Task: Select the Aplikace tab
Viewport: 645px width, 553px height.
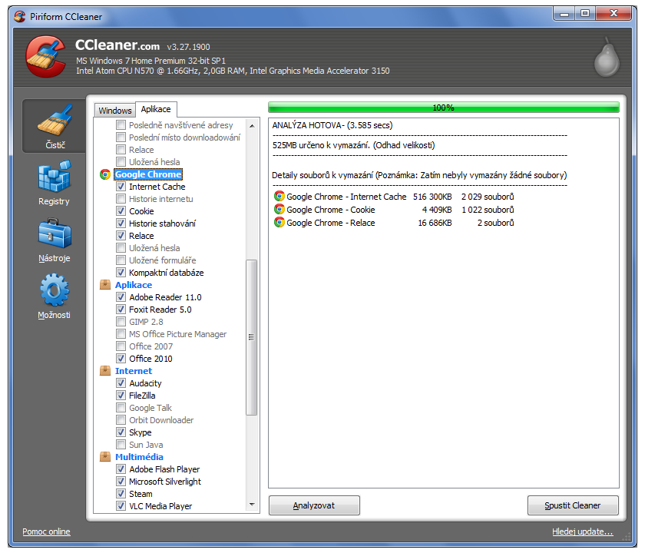Action: pyautogui.click(x=156, y=110)
